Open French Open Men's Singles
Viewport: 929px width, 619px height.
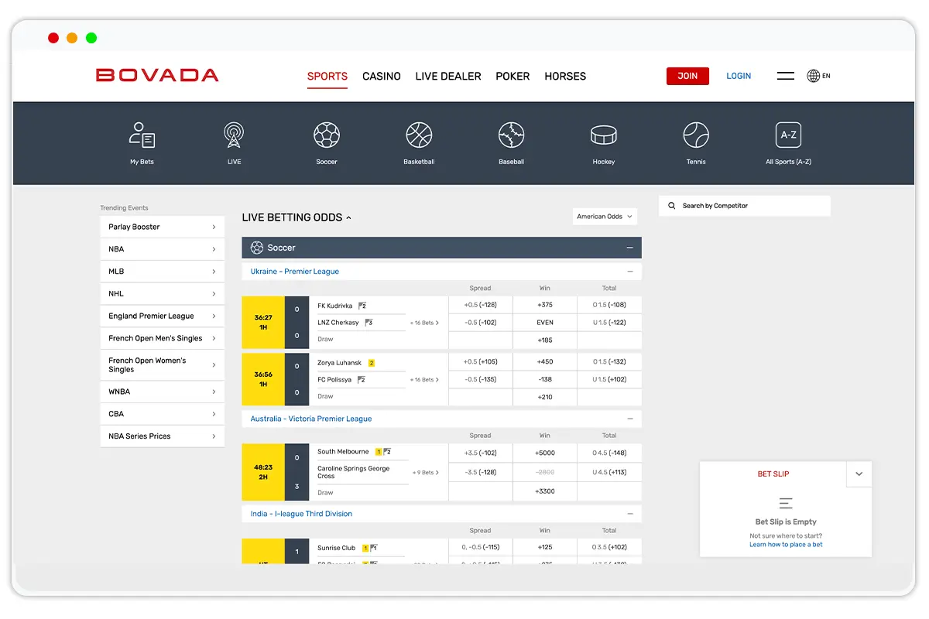point(163,338)
